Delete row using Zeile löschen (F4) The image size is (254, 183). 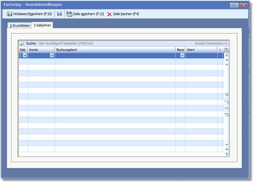click(x=123, y=14)
